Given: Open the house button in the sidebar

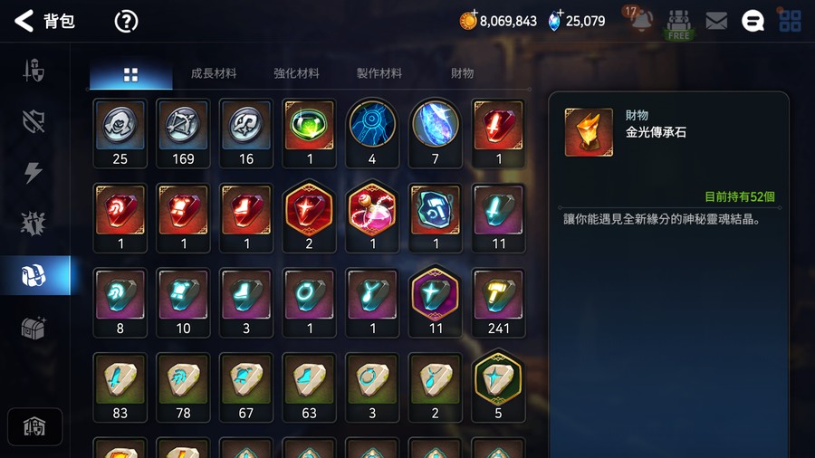Looking at the screenshot, I should pos(34,427).
